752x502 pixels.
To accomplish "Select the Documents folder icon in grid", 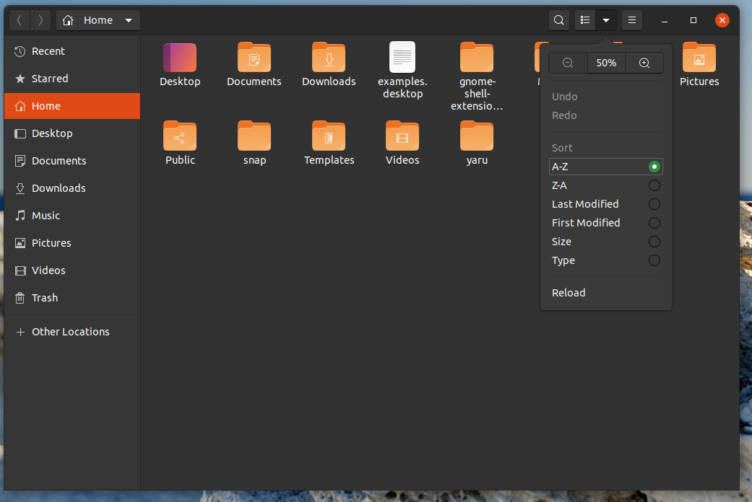I will 254,58.
